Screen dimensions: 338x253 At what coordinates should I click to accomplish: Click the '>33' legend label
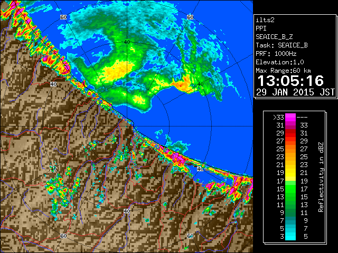(278, 118)
